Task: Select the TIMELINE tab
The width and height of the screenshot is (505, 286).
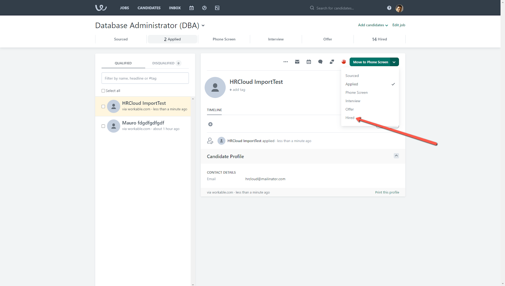Action: [214, 110]
